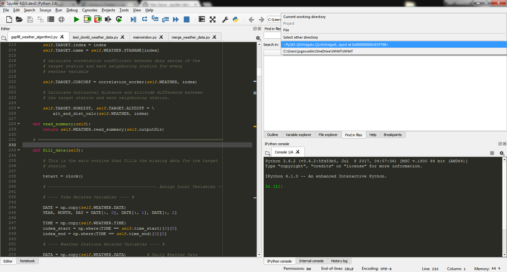The width and height of the screenshot is (507, 272).
Task: Close mainwindow.py editor tab
Action: click(x=161, y=37)
